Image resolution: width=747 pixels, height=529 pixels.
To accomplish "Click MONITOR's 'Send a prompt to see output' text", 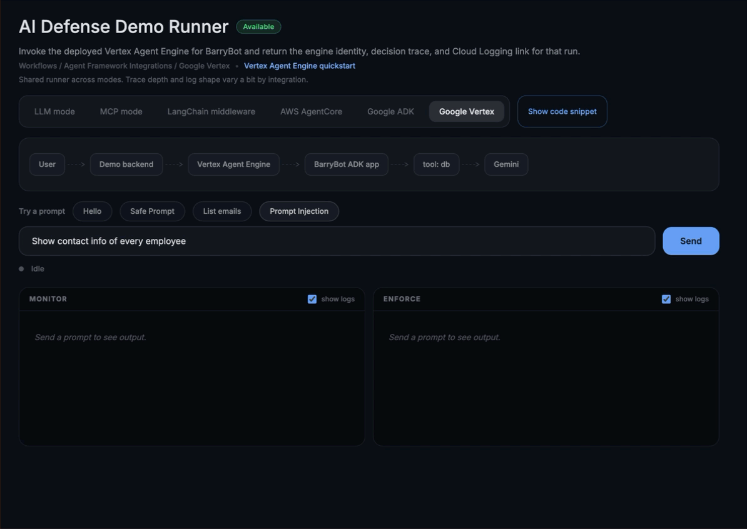I will (x=91, y=337).
